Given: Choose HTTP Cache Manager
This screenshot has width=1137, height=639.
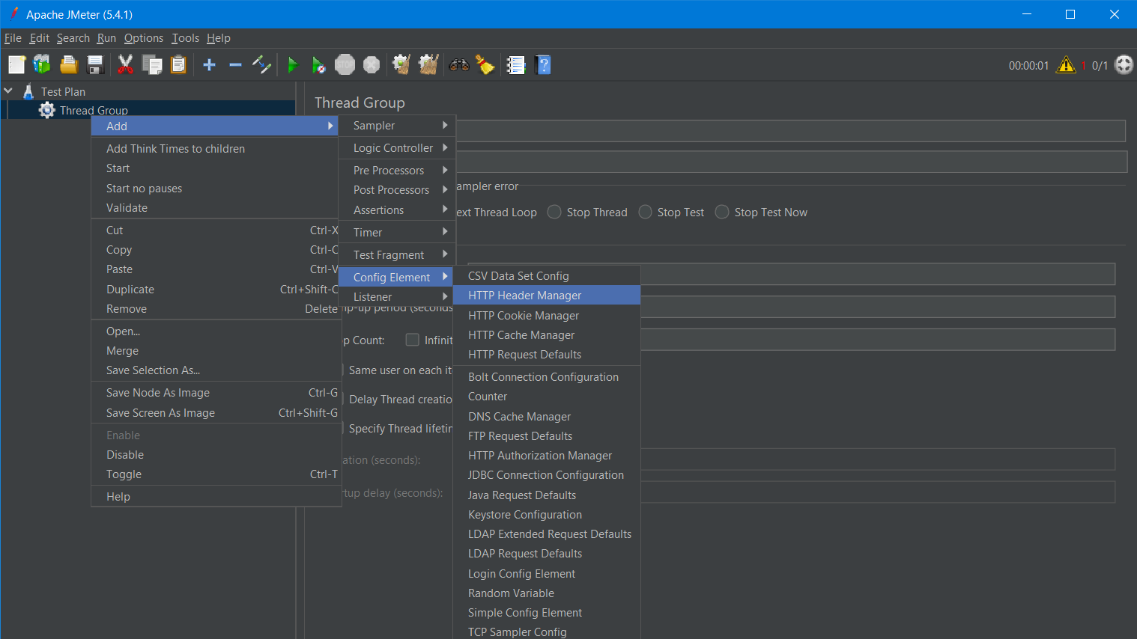Looking at the screenshot, I should [x=547, y=335].
